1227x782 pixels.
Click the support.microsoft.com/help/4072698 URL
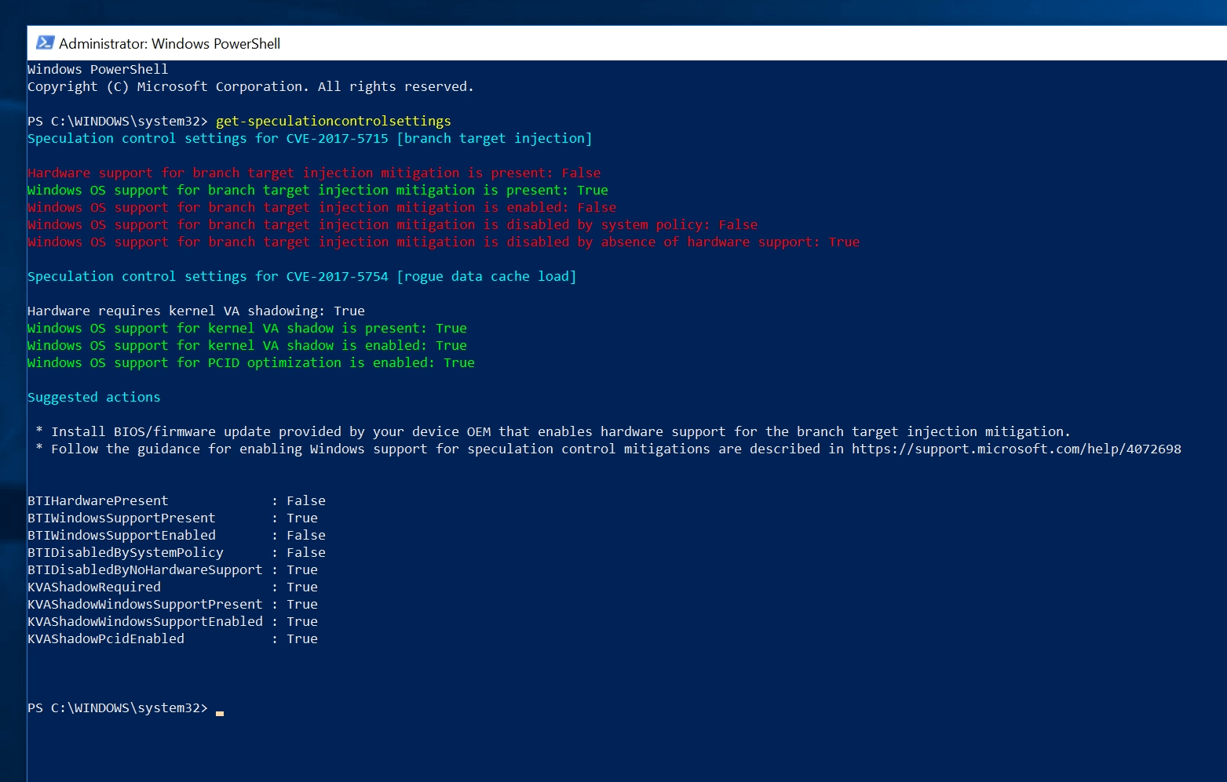pyautogui.click(x=1017, y=449)
